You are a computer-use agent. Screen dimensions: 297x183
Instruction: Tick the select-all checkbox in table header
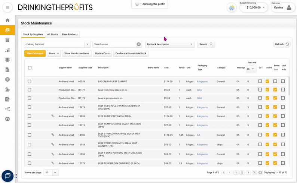(x=30, y=67)
